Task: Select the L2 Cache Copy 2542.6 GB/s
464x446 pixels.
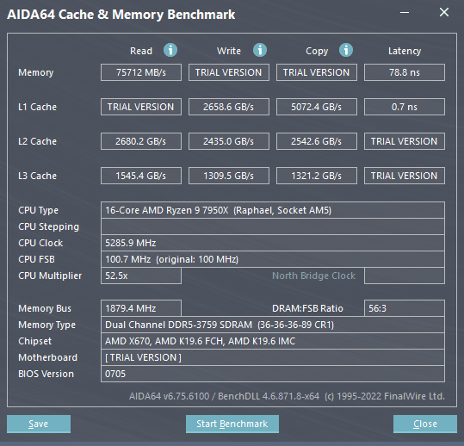Action: click(317, 141)
